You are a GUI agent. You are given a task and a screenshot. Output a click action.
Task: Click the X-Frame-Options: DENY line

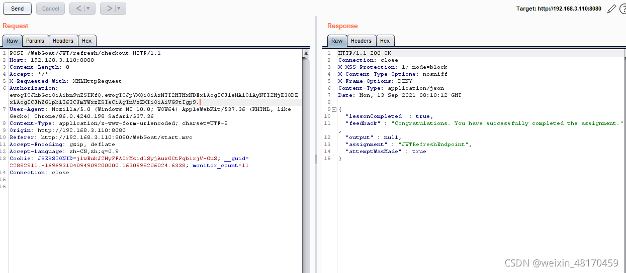point(375,81)
